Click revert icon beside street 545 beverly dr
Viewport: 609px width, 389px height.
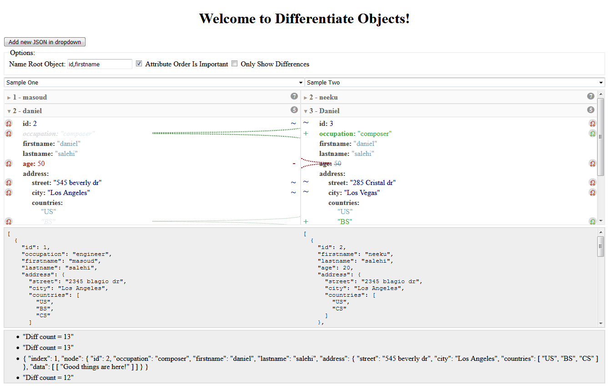coord(9,183)
